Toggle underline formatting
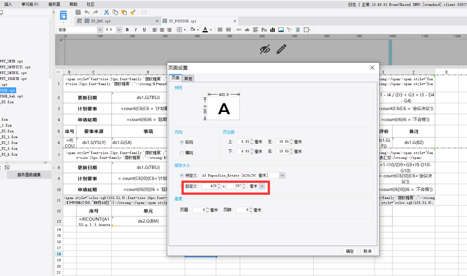This screenshot has height=276, width=467. 144,30
